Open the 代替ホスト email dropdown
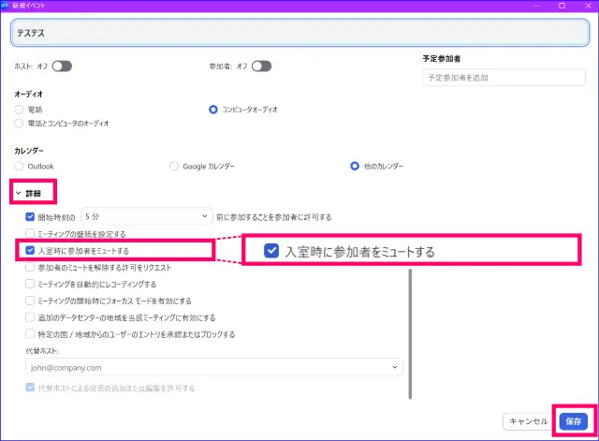The height and width of the screenshot is (441, 599). [x=213, y=368]
